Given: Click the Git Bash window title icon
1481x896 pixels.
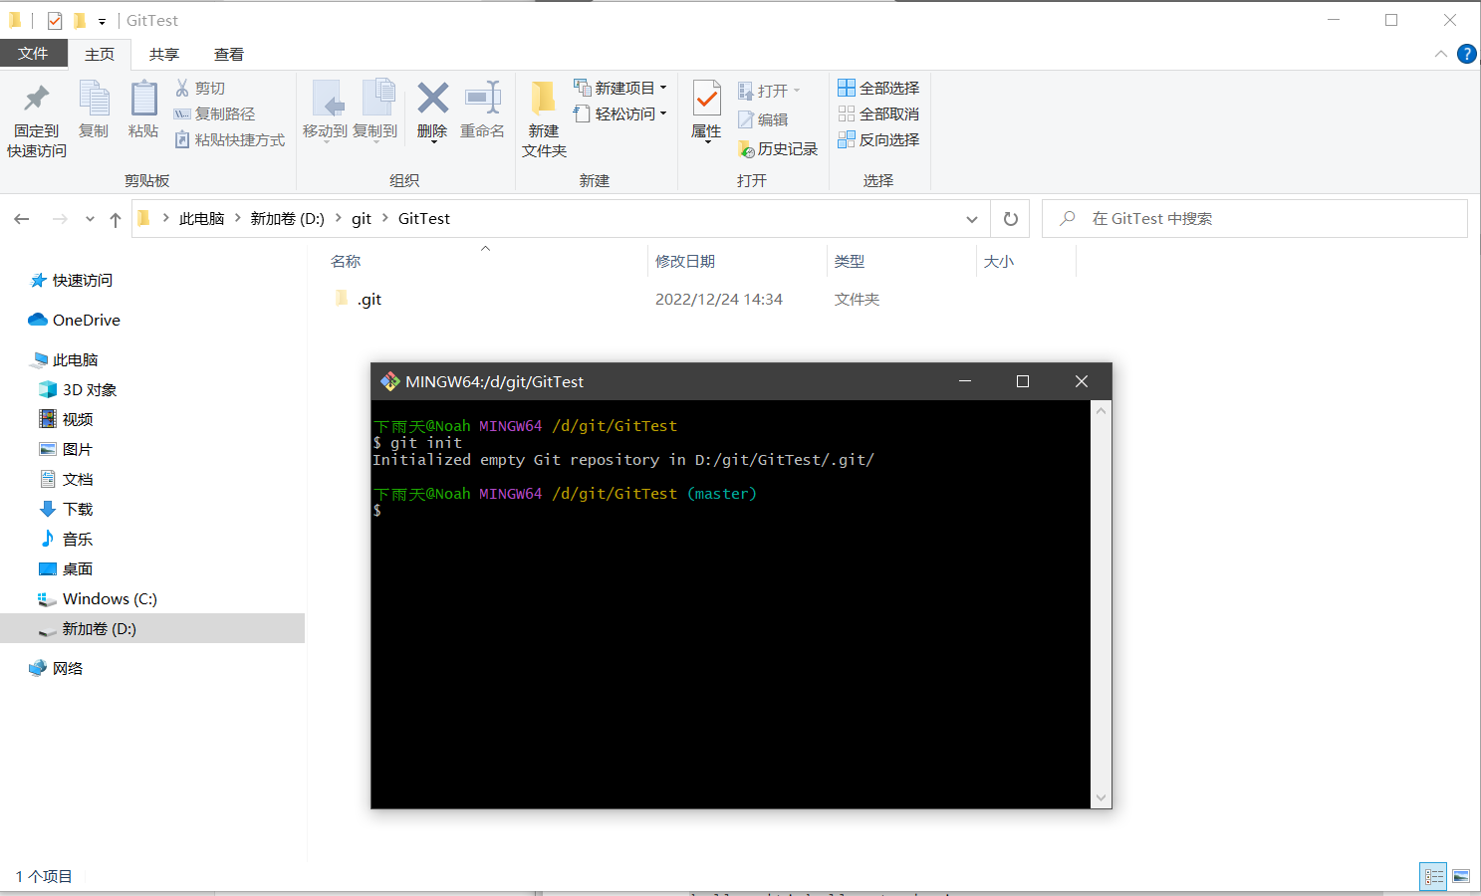Looking at the screenshot, I should click(x=389, y=381).
